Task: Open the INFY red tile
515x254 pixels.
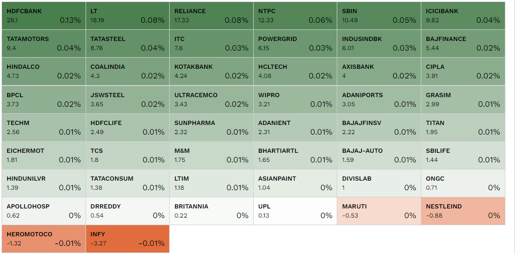Action: [x=128, y=239]
